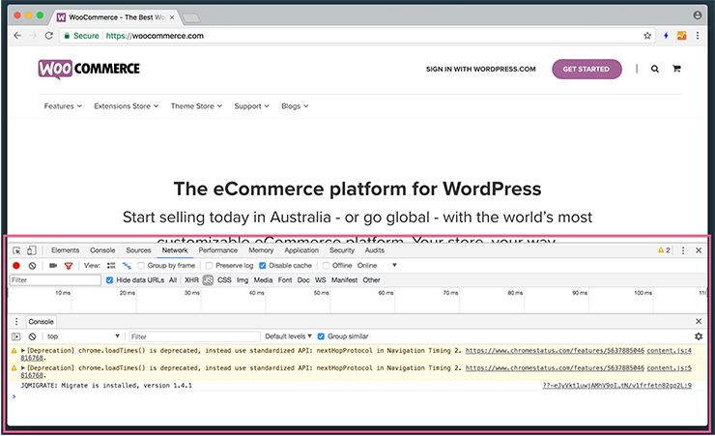Screen dimensions: 715x436
Task: Expand second Deprecation warning ending content.js:5
Action: (23, 368)
